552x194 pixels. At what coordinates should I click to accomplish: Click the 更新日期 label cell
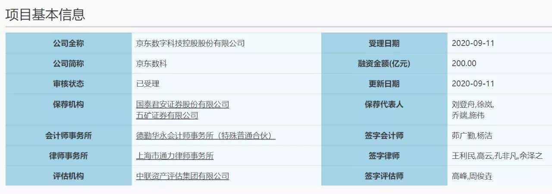(384, 84)
